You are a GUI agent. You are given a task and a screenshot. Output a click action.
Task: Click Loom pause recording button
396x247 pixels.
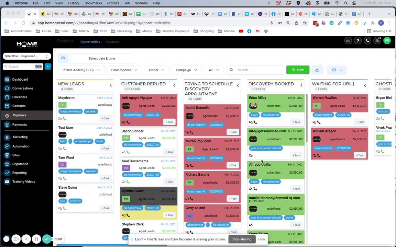36,239
